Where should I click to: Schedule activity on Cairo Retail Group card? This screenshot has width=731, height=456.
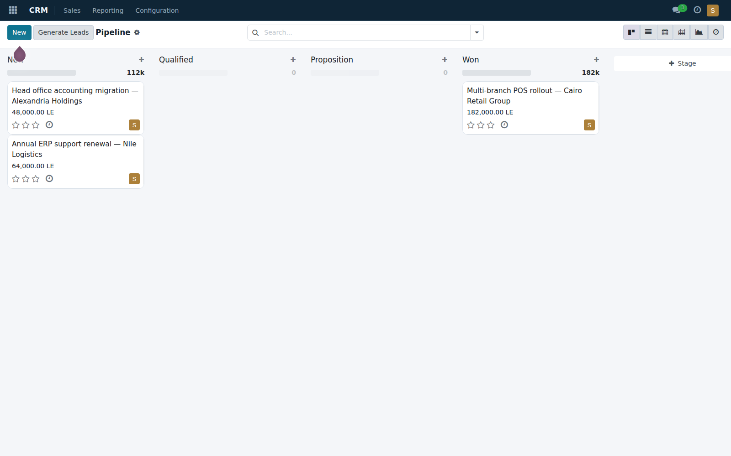coord(504,125)
